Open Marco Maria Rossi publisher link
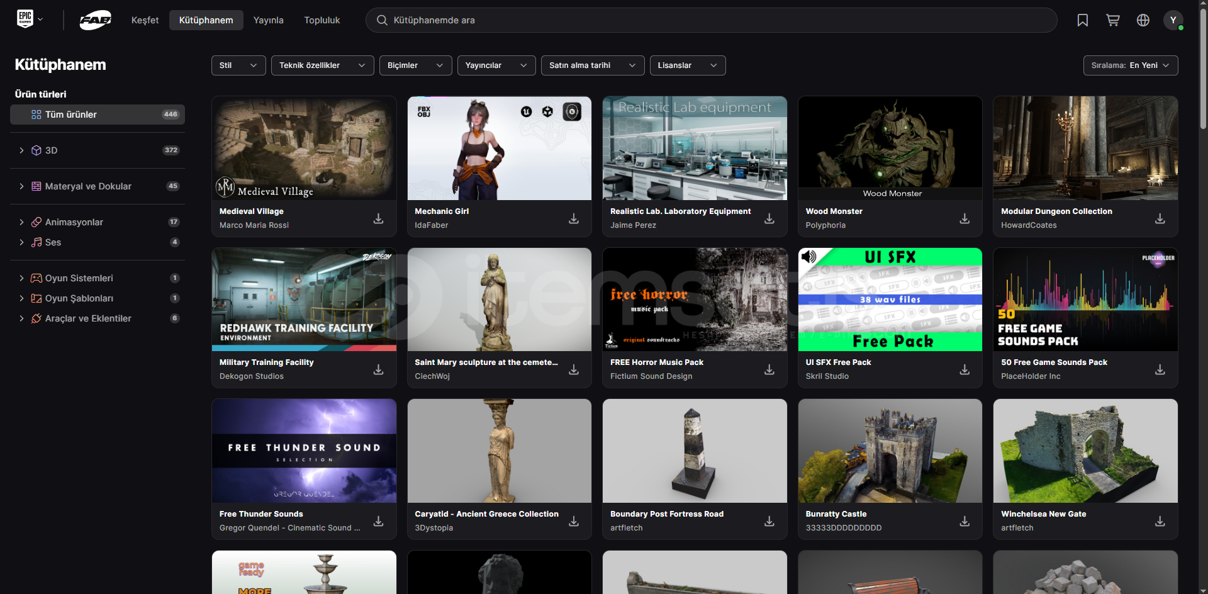 [x=254, y=225]
